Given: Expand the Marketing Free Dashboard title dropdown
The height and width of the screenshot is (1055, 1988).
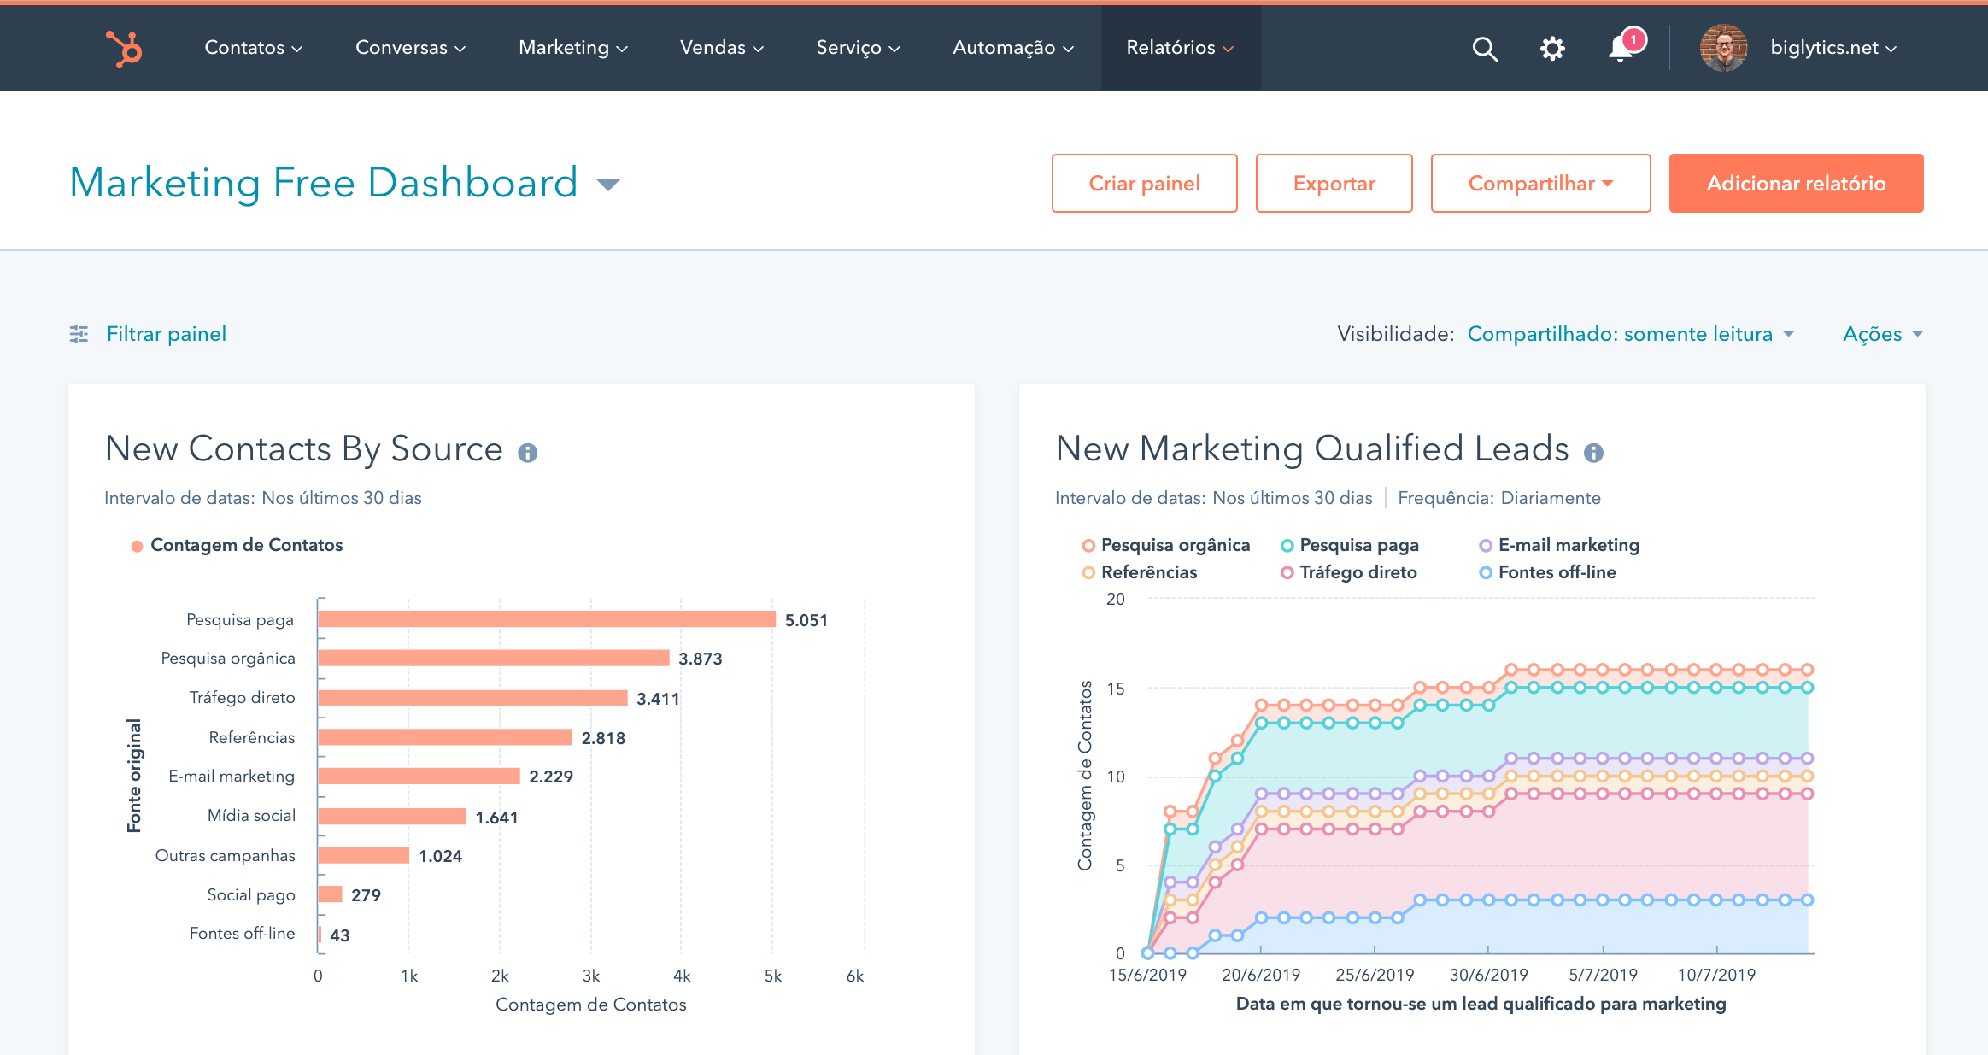Looking at the screenshot, I should pyautogui.click(x=607, y=185).
